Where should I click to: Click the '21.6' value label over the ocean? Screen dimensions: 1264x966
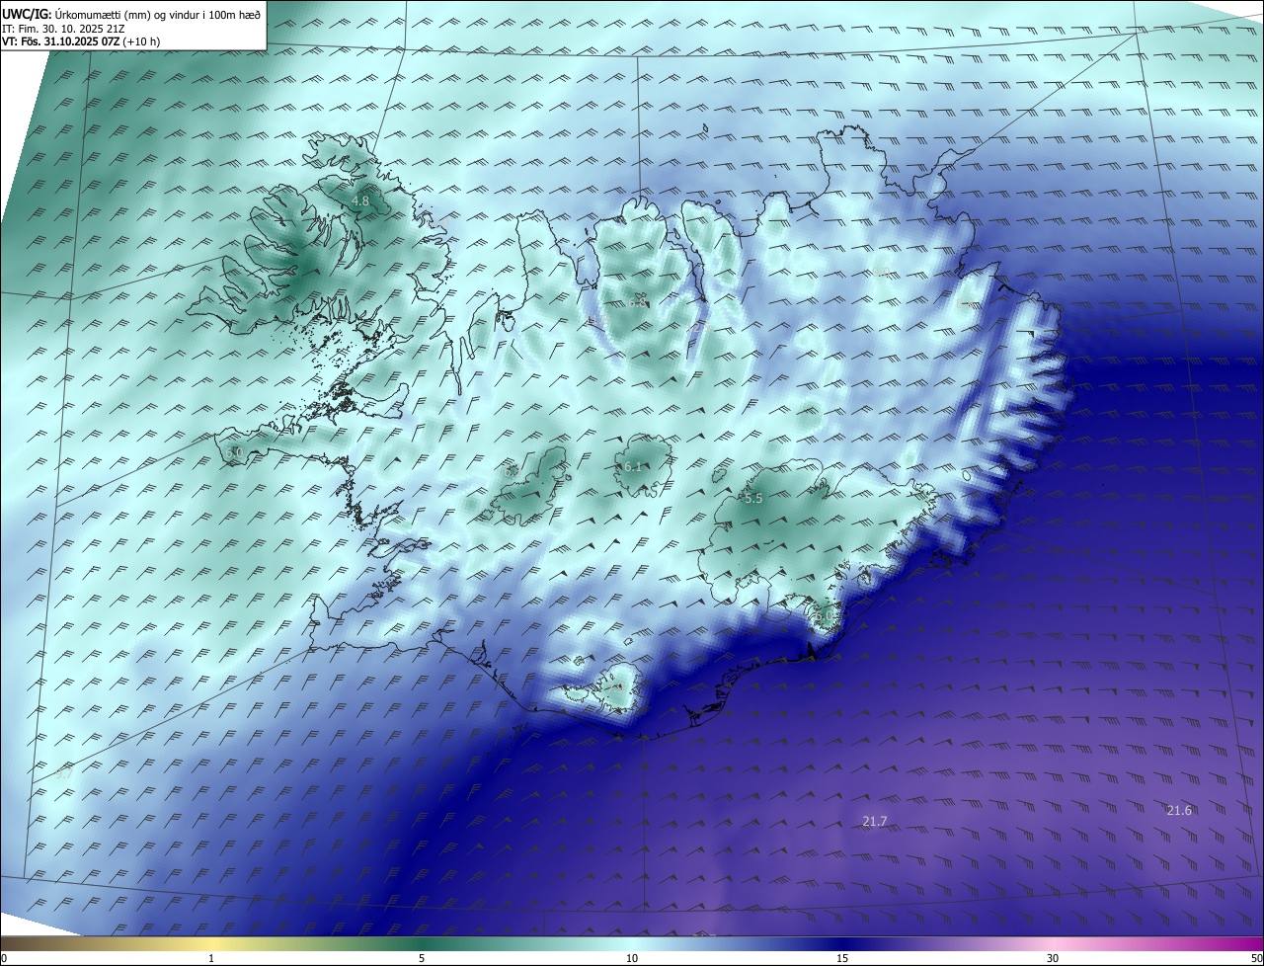tap(1179, 810)
